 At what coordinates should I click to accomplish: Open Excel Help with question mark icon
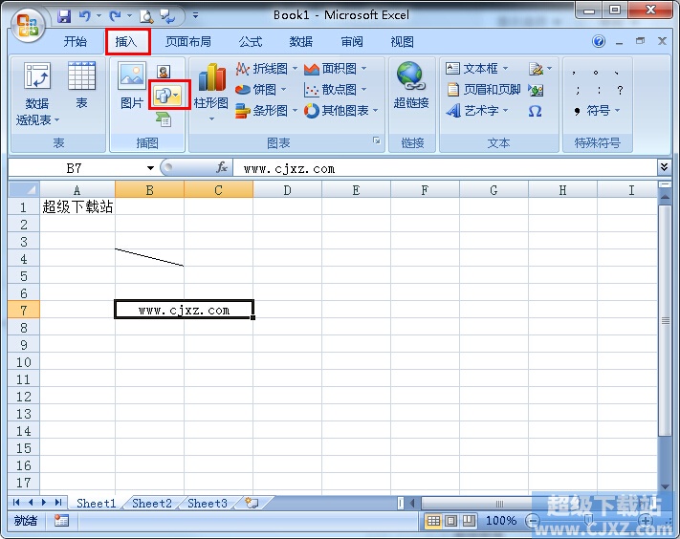pyautogui.click(x=599, y=42)
